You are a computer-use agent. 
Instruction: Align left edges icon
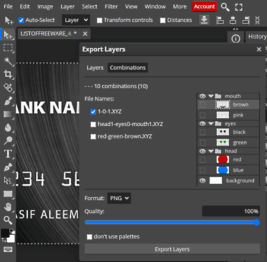coord(220,20)
